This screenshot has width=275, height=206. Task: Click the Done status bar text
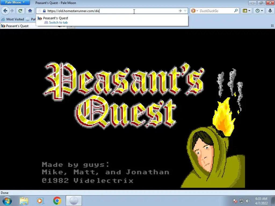coord(5,193)
